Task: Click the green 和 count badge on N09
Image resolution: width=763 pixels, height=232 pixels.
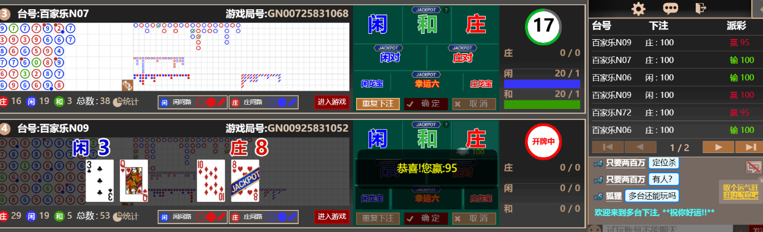Action: coord(59,216)
